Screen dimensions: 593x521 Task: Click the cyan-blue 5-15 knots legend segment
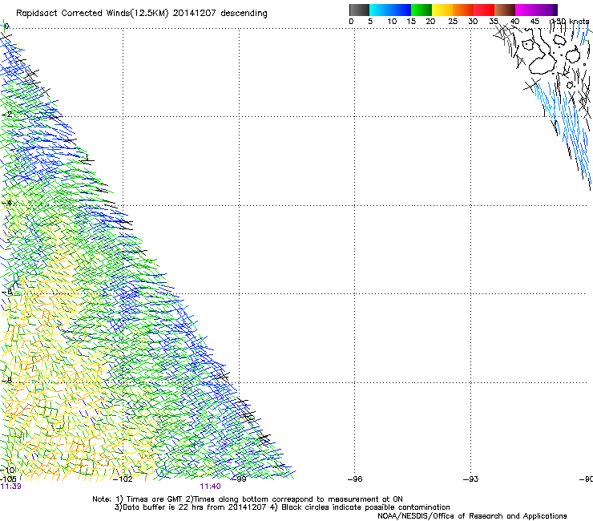(x=390, y=10)
